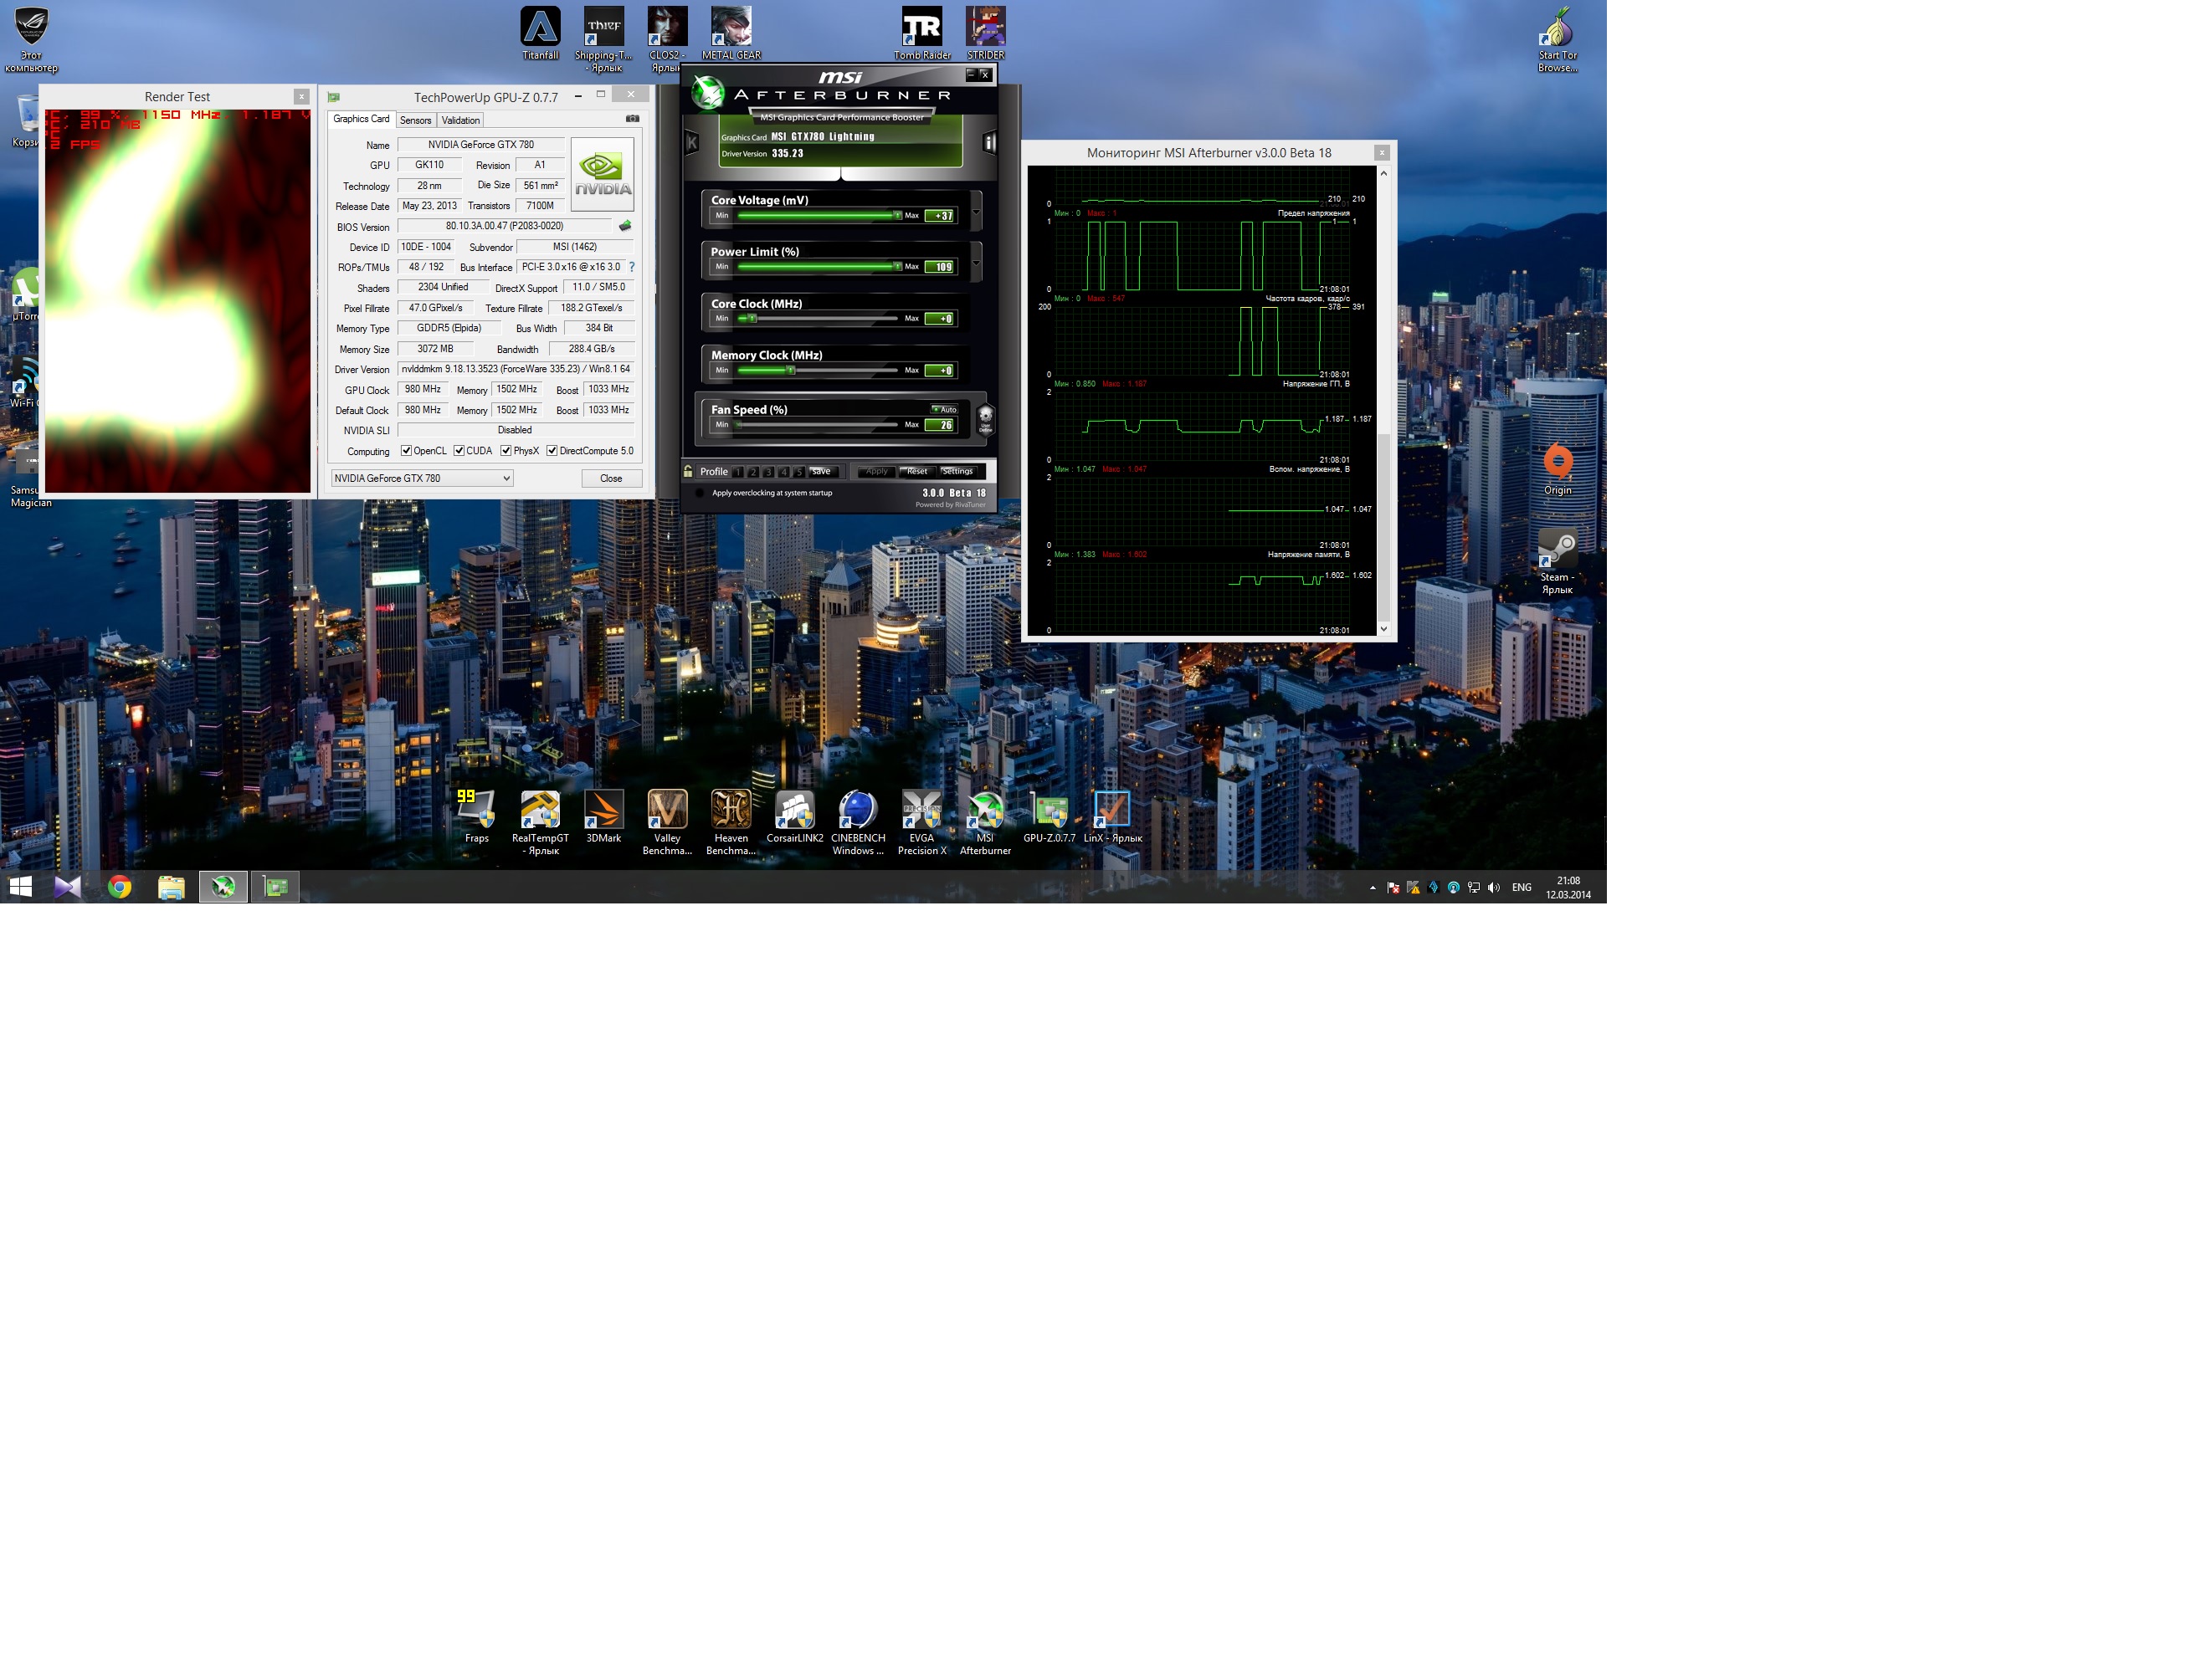The height and width of the screenshot is (1658, 2212).
Task: Open the Google Chrome taskbar icon
Action: 120,887
